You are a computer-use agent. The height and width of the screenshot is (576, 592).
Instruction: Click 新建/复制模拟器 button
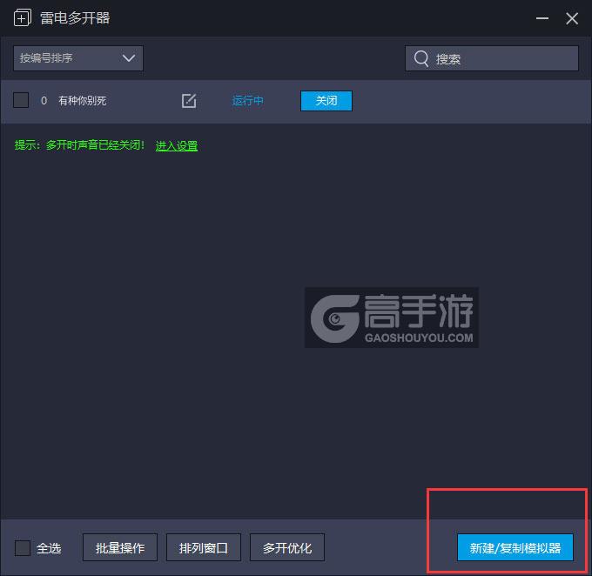pyautogui.click(x=515, y=547)
